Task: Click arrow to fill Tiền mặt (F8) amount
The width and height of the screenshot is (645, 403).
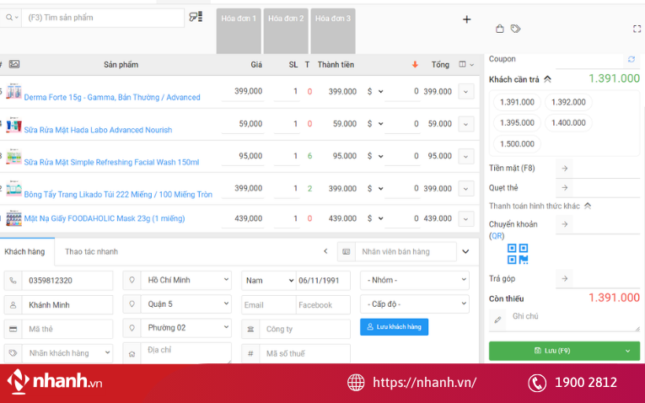Action: (565, 169)
